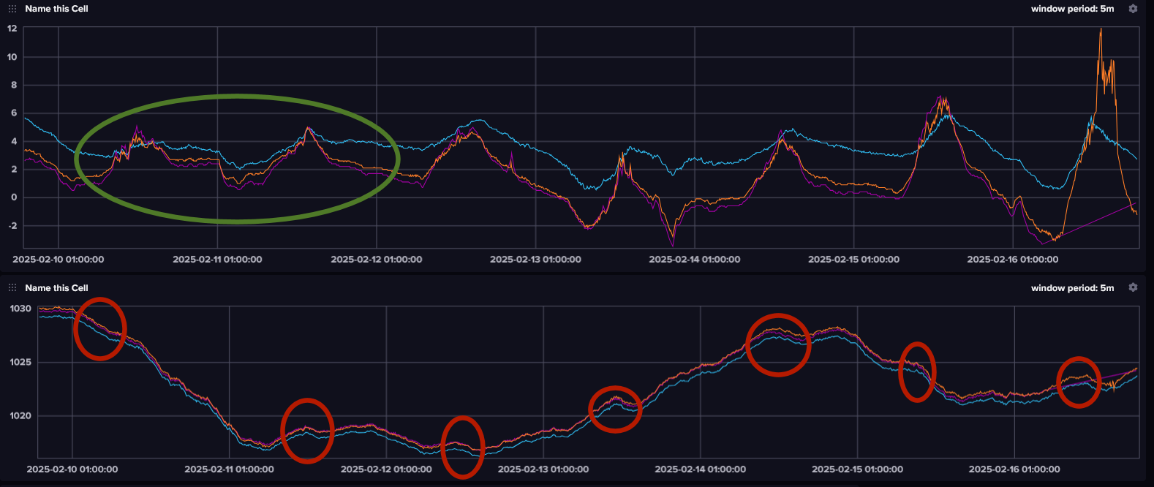Click the 1020 y-axis label
The height and width of the screenshot is (487, 1154).
[x=20, y=416]
